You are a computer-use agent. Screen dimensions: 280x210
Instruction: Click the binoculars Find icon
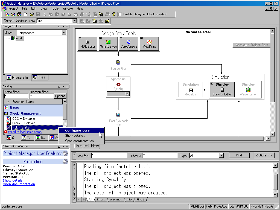pyautogui.click(x=76, y=14)
